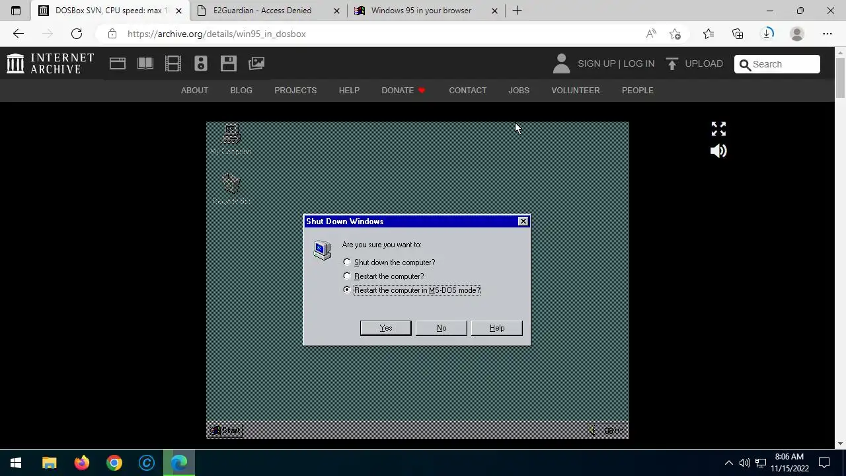Open the notification center
Screen dimensions: 846x476
pyautogui.click(x=824, y=463)
